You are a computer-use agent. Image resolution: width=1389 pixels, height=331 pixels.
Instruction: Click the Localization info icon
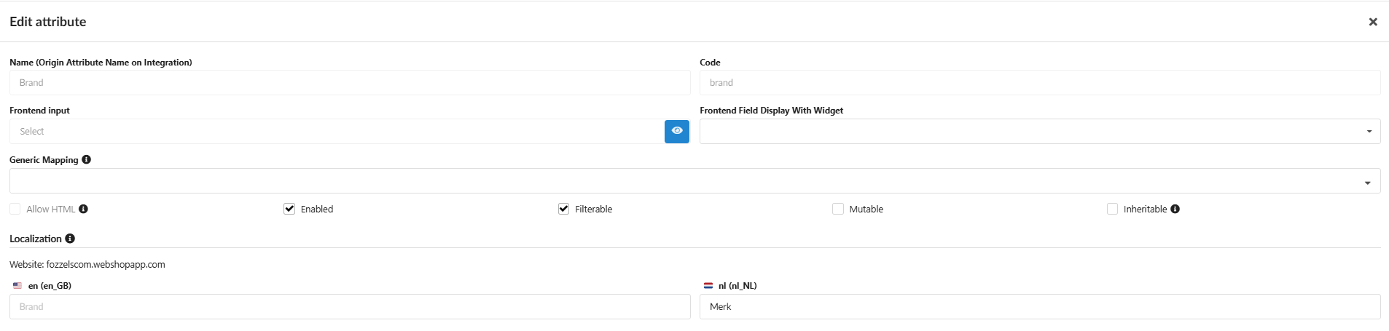(70, 239)
